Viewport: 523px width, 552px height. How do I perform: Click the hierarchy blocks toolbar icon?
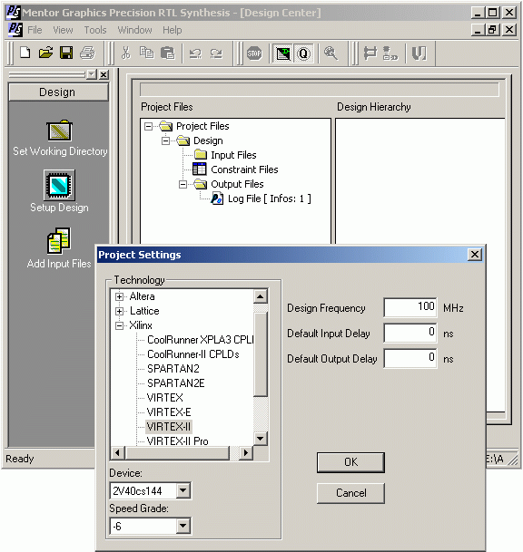(390, 53)
